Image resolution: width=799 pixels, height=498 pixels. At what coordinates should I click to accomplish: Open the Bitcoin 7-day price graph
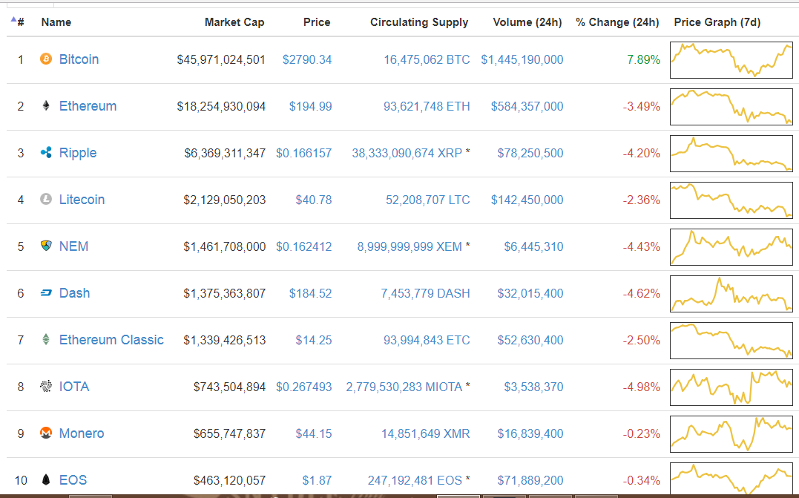731,59
